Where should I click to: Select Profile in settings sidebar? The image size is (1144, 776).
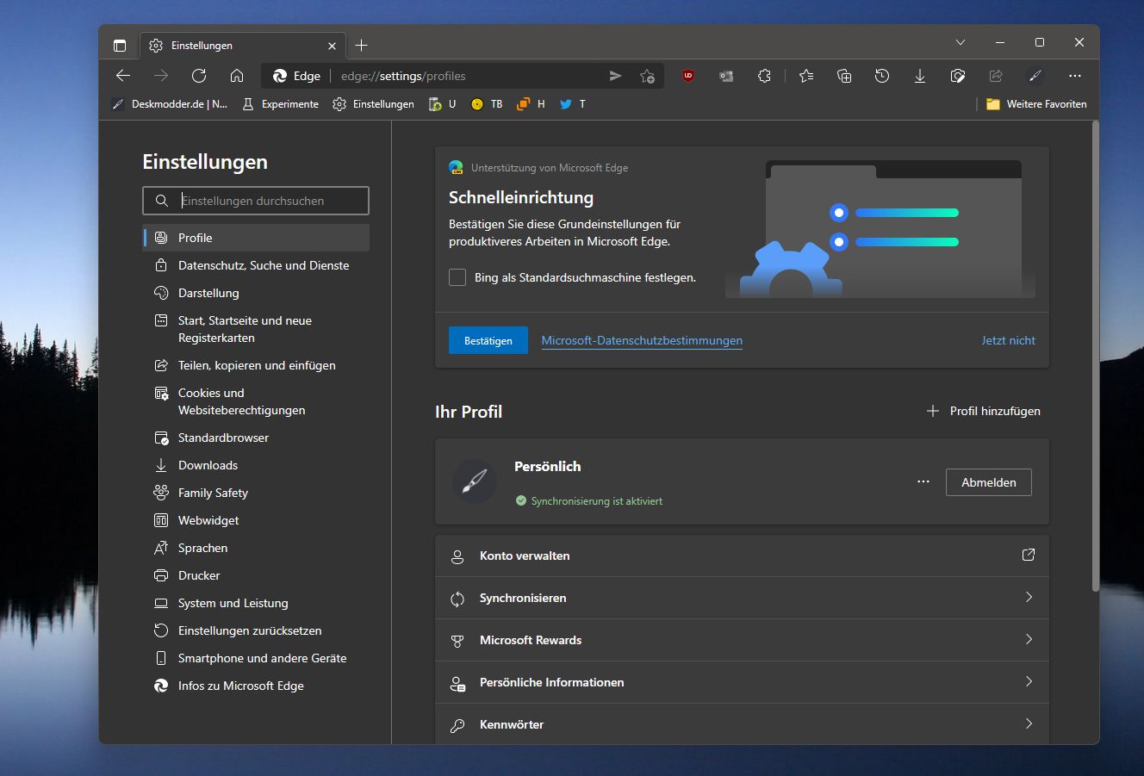click(x=256, y=238)
